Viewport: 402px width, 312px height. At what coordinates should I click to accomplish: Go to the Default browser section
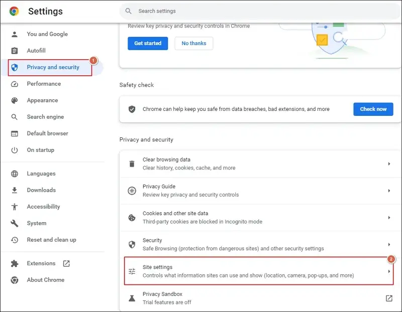tap(47, 133)
